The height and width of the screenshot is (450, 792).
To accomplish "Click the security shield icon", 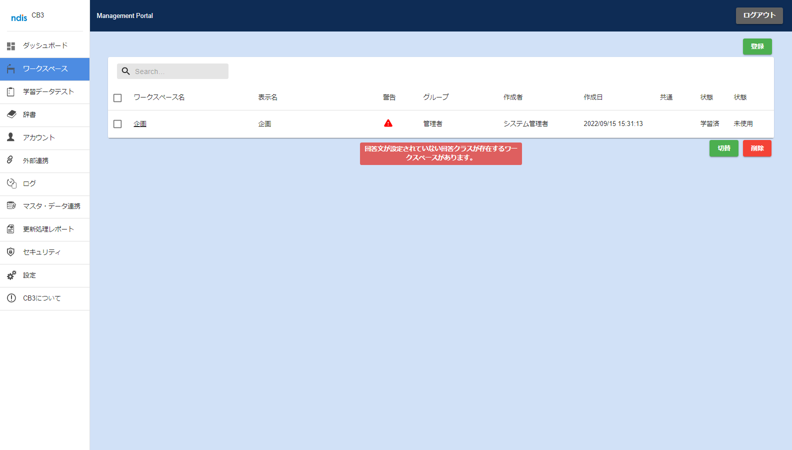I will click(11, 252).
